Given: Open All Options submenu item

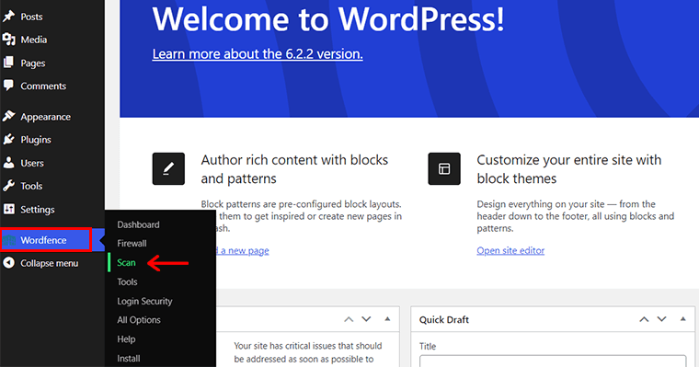Looking at the screenshot, I should [x=139, y=320].
